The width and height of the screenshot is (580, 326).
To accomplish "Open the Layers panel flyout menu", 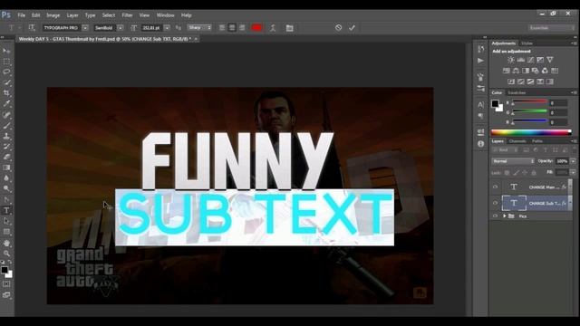I will pos(574,141).
